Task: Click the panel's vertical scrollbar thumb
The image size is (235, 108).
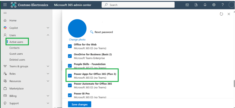Action: pyautogui.click(x=234, y=84)
